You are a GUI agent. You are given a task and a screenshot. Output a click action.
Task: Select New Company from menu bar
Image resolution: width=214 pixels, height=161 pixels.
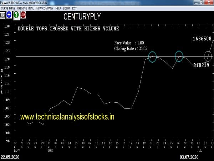[45, 8]
